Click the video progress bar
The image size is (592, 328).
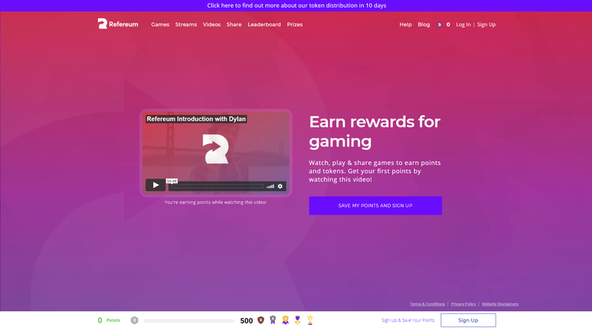(217, 186)
